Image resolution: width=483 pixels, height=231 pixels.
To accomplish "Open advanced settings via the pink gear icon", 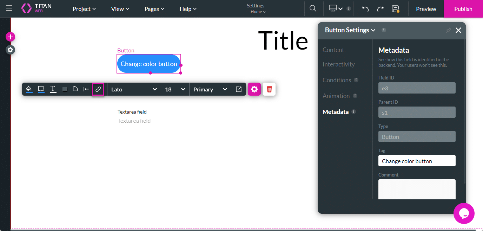I will click(254, 89).
